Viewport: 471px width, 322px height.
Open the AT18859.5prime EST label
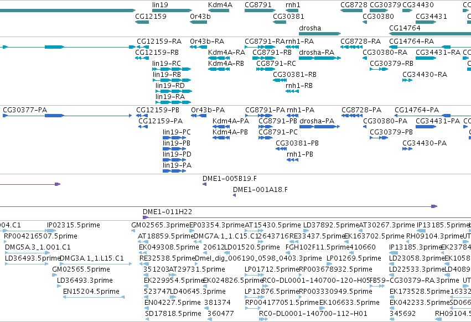click(x=166, y=236)
